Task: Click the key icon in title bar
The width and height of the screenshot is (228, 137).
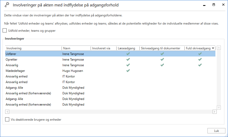Action: point(7,5)
